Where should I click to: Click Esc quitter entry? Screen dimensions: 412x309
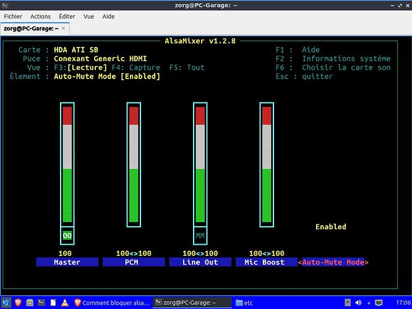tap(304, 77)
